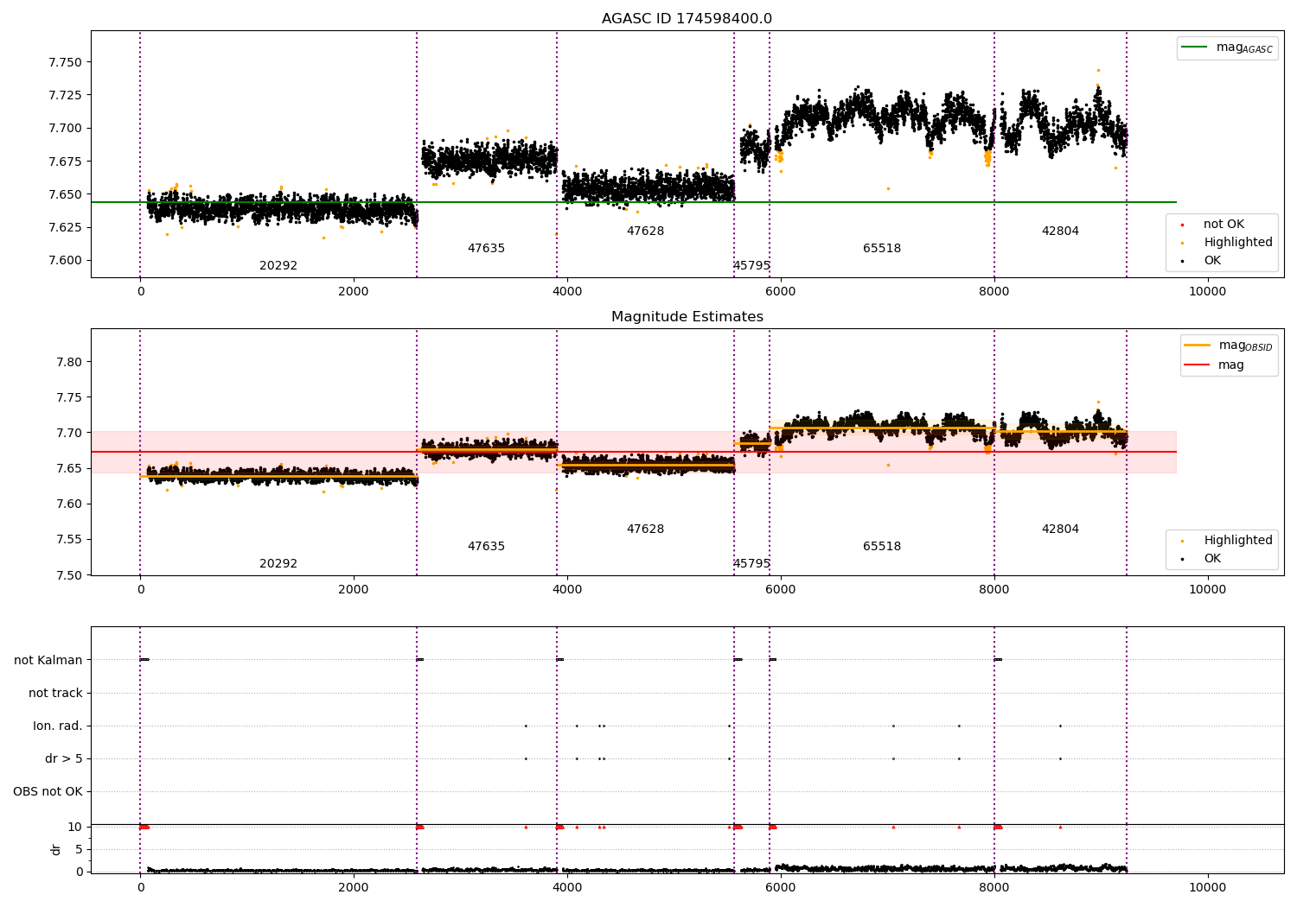Select the green mag AGASC legend line sample
This screenshot has height=907, width=1297.
click(x=1196, y=48)
